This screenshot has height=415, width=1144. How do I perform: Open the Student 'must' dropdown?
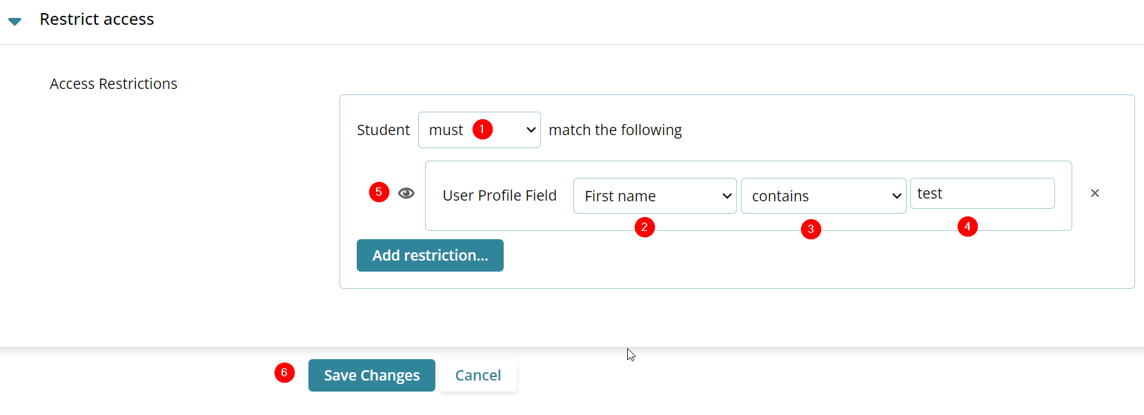coord(479,130)
